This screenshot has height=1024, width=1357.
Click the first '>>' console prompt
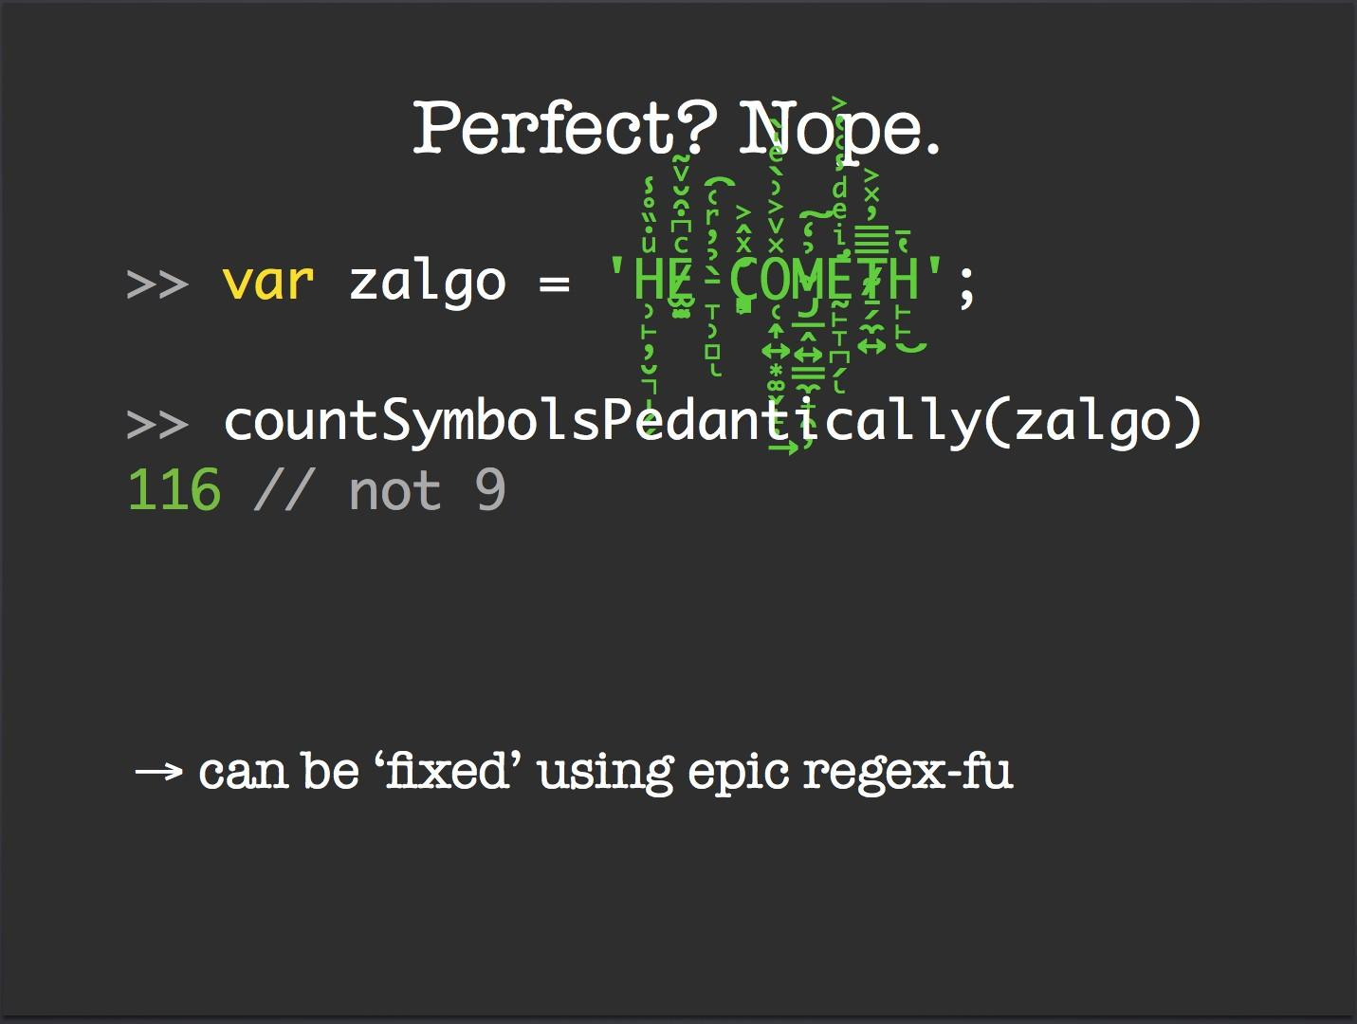coord(157,284)
